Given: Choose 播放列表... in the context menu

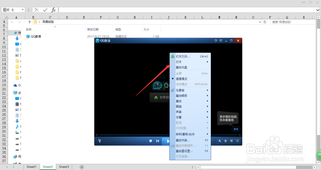Looking at the screenshot, I should (x=190, y=140).
